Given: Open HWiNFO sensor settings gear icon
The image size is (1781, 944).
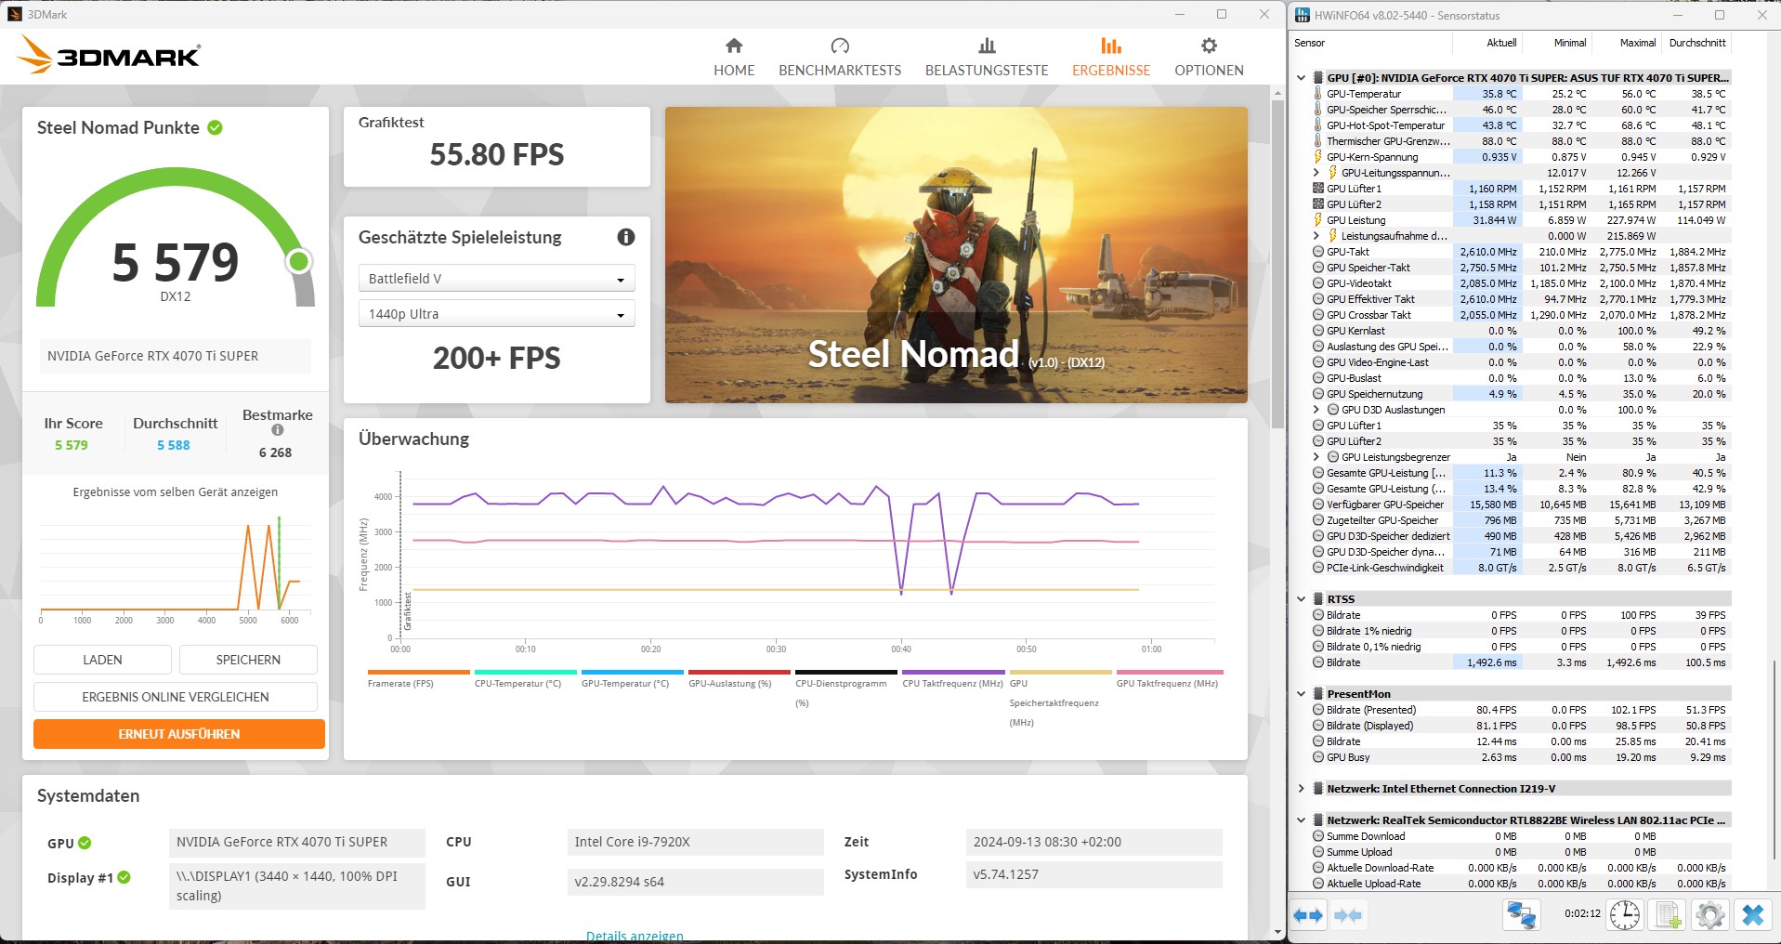Looking at the screenshot, I should (1709, 915).
